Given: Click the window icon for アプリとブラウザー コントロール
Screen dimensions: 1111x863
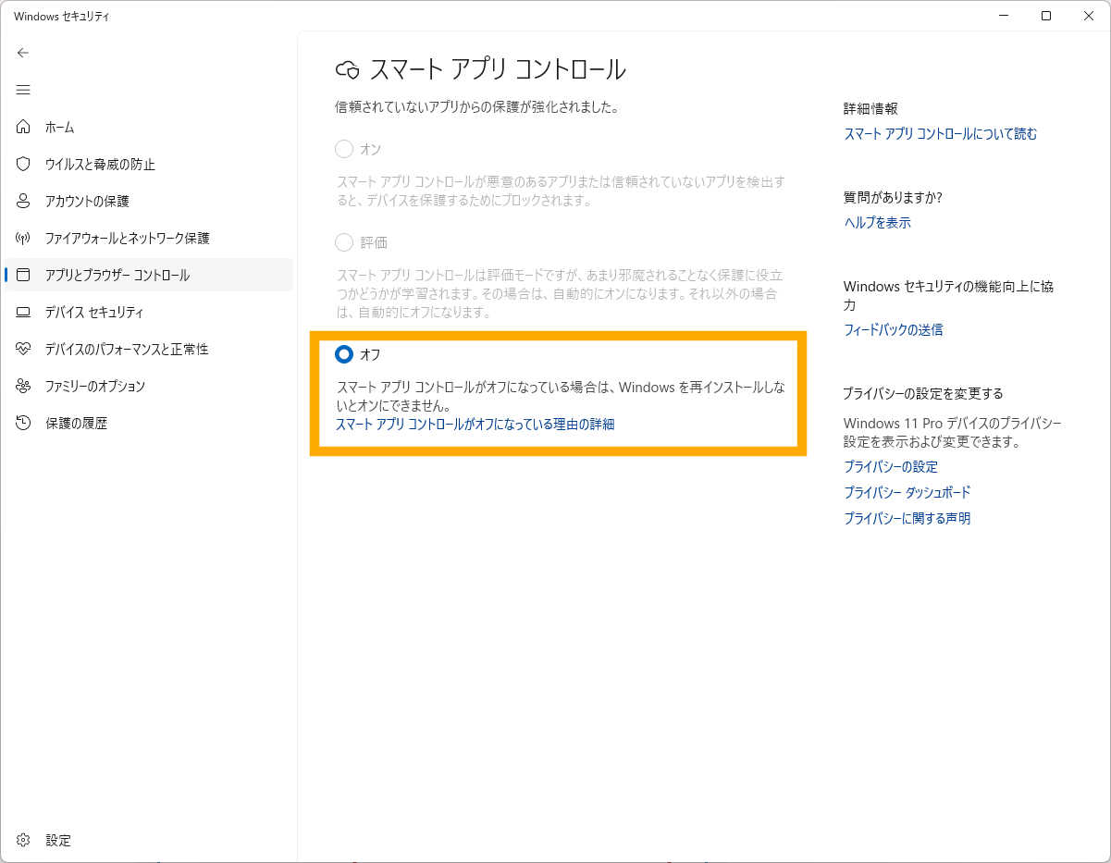Looking at the screenshot, I should (24, 275).
